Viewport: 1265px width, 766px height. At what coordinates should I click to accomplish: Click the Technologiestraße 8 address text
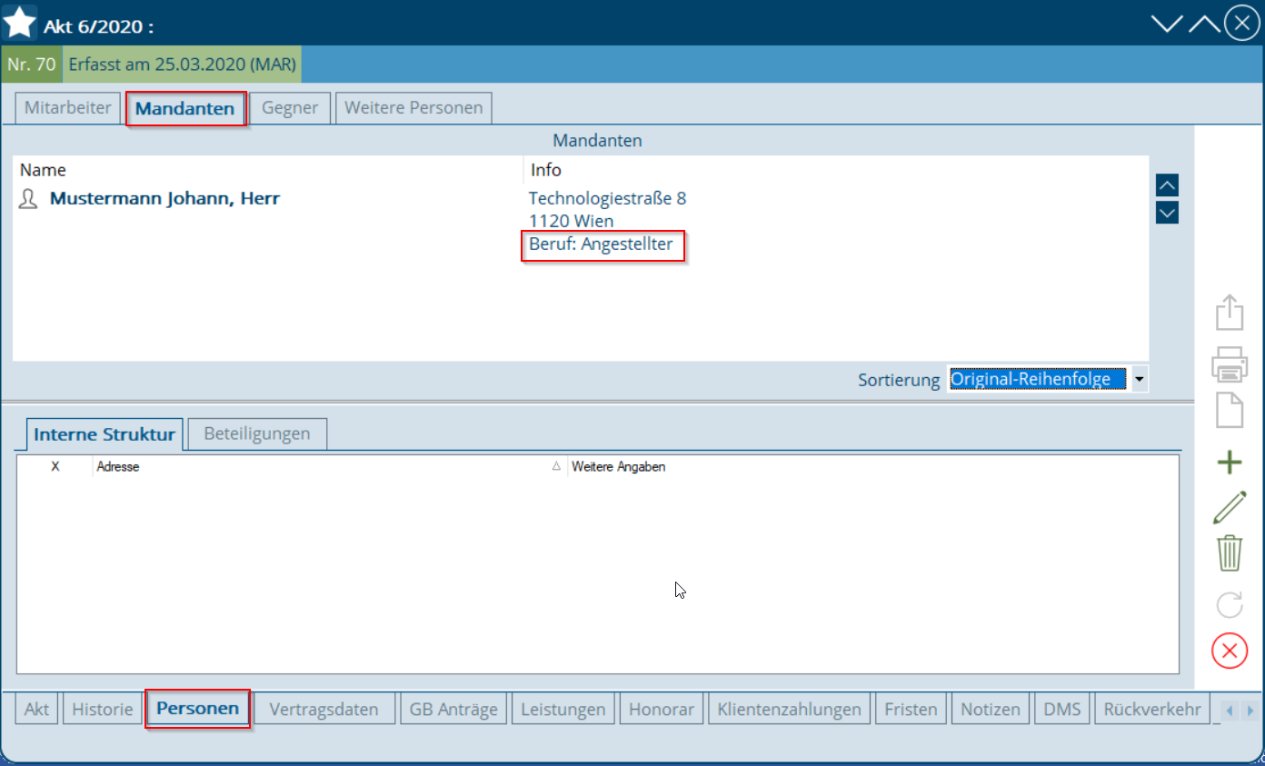[x=607, y=198]
